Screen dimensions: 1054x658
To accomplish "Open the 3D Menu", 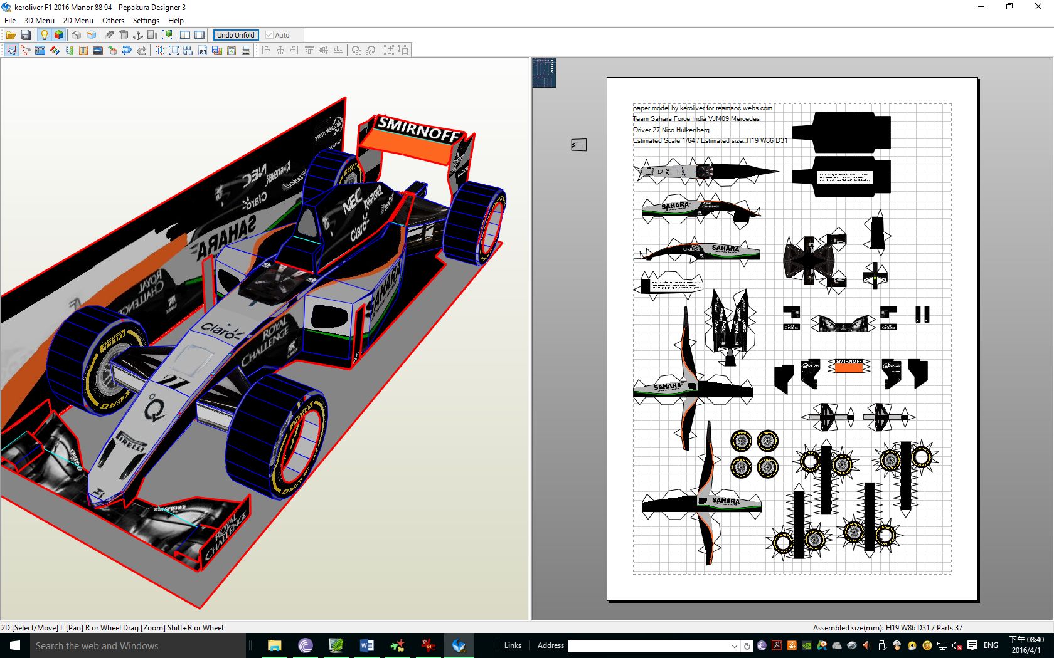I will (39, 20).
